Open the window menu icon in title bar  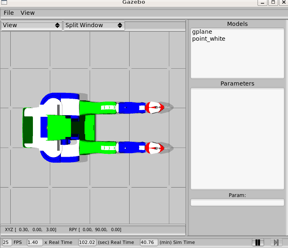click(4, 2)
